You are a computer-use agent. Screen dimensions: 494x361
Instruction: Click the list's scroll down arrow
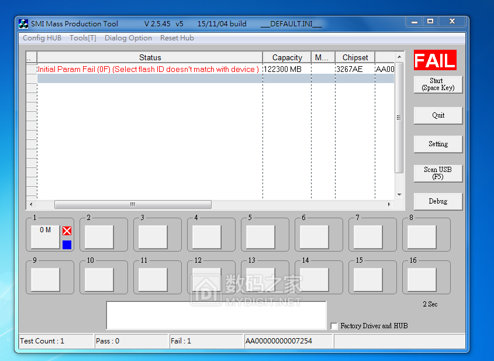click(399, 194)
